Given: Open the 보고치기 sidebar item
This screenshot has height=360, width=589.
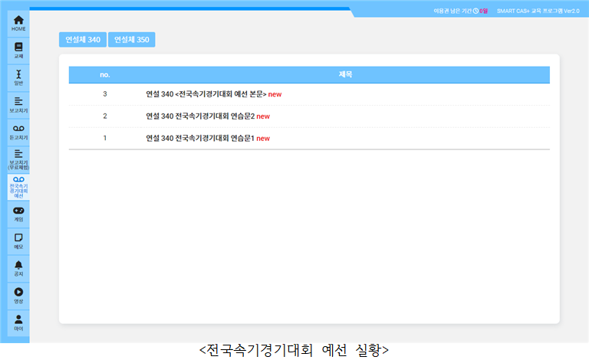Looking at the screenshot, I should 18,105.
